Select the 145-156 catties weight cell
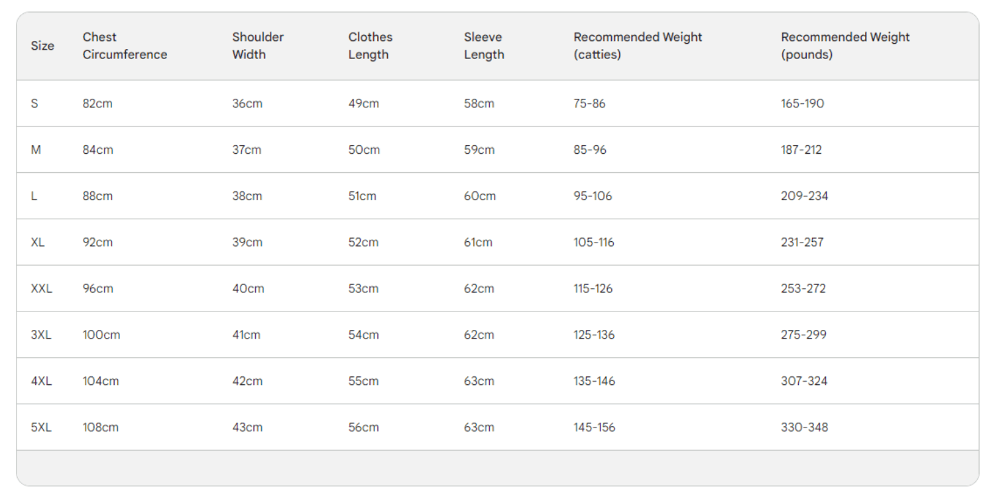 (x=594, y=427)
